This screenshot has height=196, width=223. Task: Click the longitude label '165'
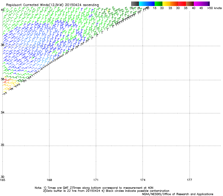coord(2,180)
